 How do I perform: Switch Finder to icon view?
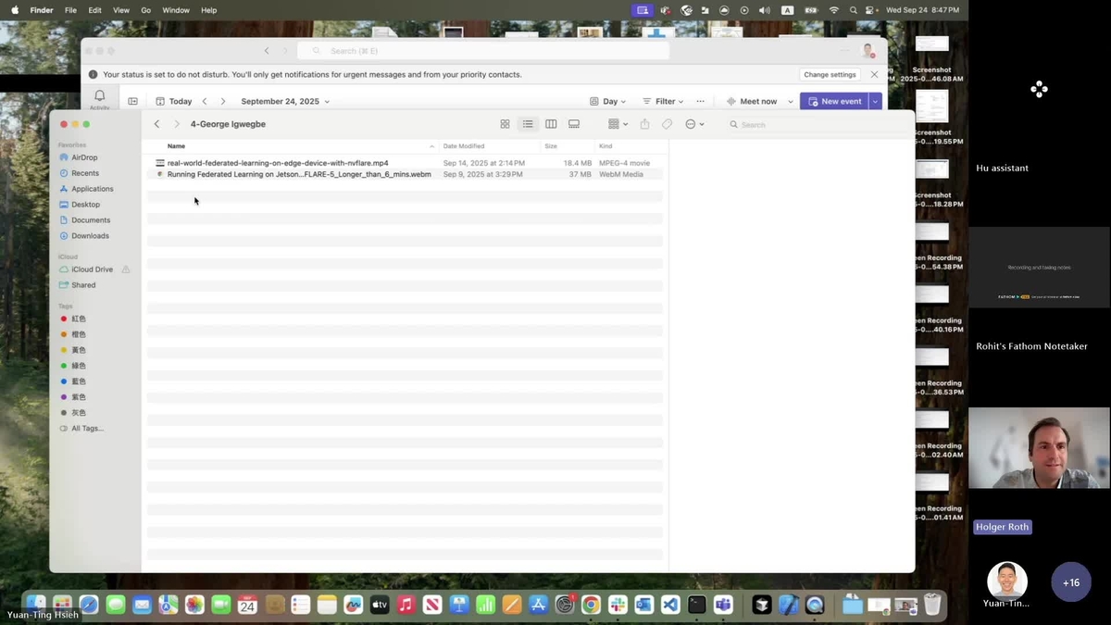click(x=505, y=124)
